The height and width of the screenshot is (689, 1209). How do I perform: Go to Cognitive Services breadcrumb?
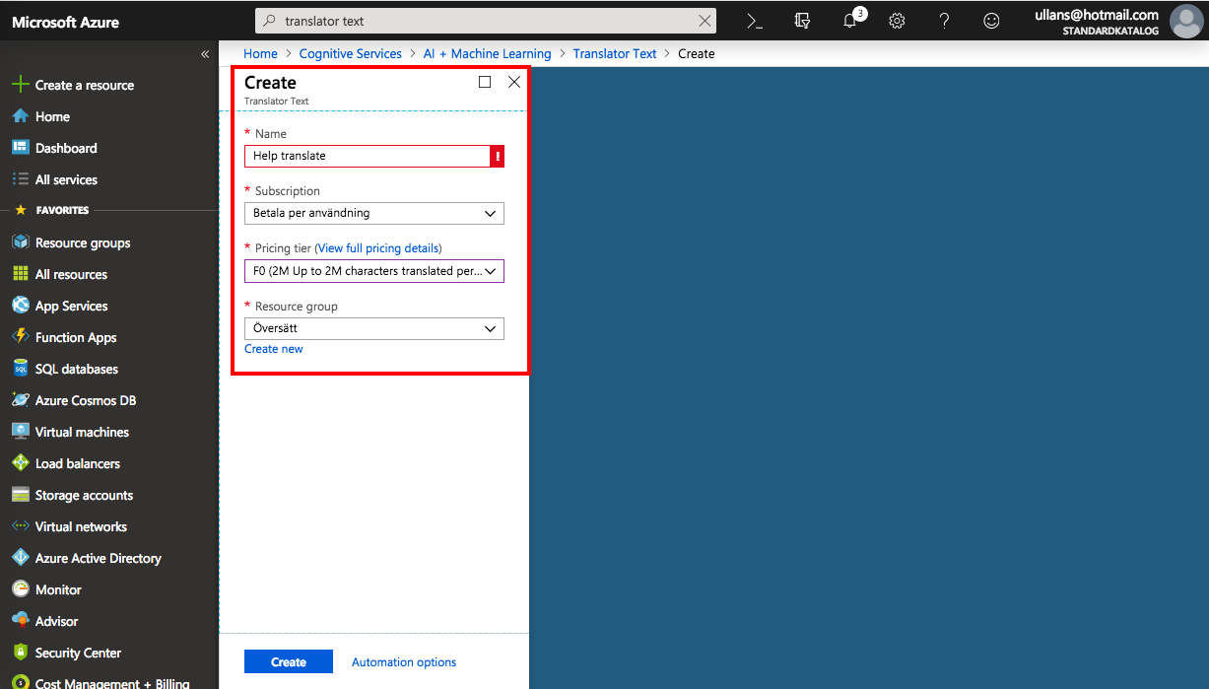(x=351, y=54)
